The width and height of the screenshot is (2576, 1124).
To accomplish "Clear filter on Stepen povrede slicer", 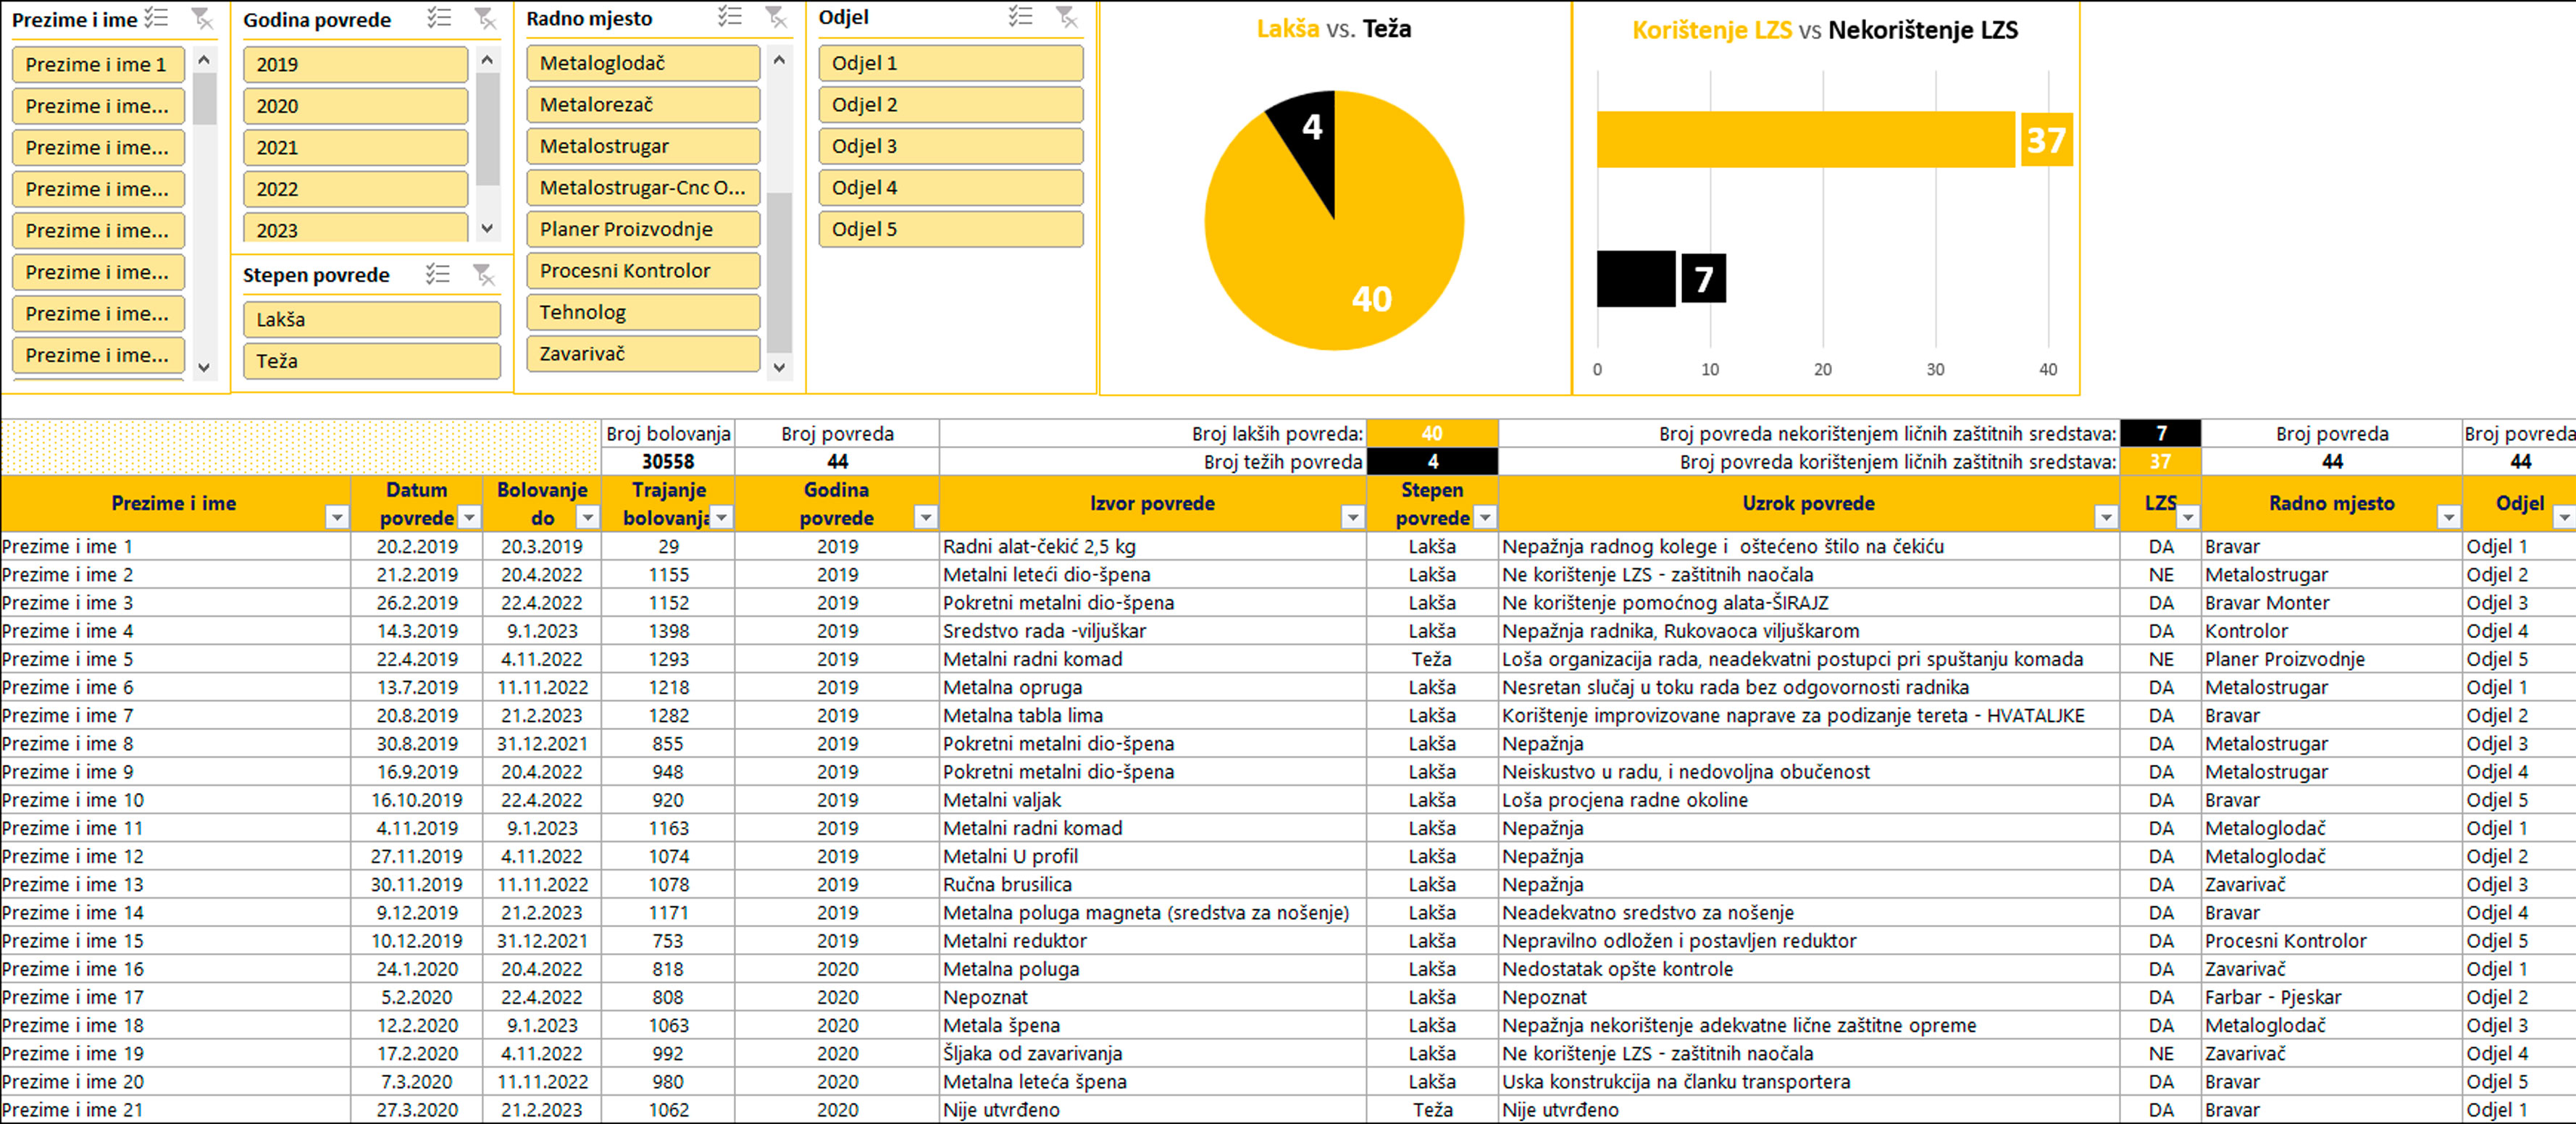I will click(484, 274).
